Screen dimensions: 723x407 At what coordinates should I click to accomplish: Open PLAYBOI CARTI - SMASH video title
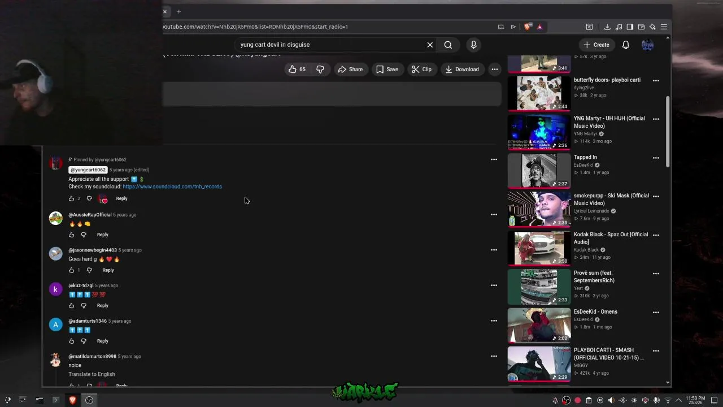point(608,354)
